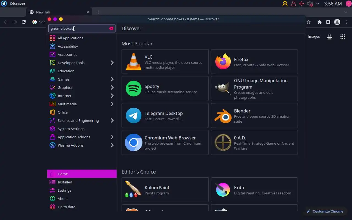Open the Education category
The width and height of the screenshot is (352, 220).
pos(82,71)
